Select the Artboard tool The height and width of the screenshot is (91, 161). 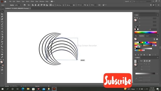pos(2,50)
